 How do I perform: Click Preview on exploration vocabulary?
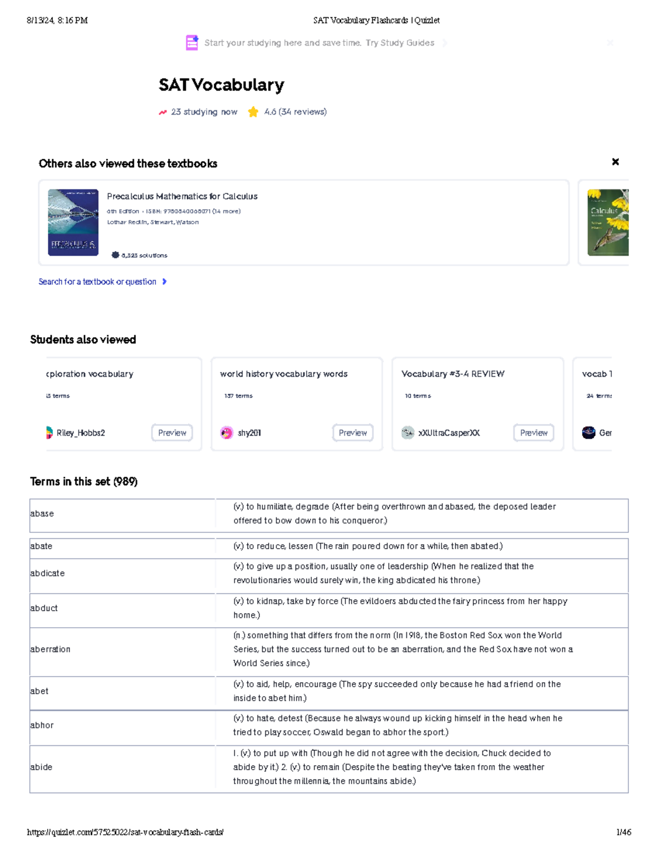(172, 433)
